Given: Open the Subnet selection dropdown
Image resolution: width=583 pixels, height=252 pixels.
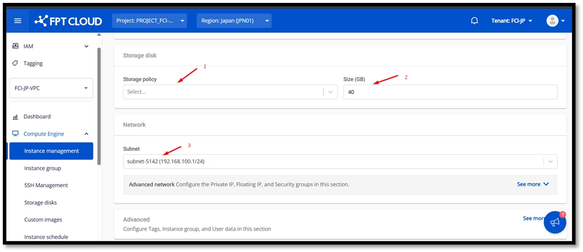Looking at the screenshot, I should pos(340,161).
